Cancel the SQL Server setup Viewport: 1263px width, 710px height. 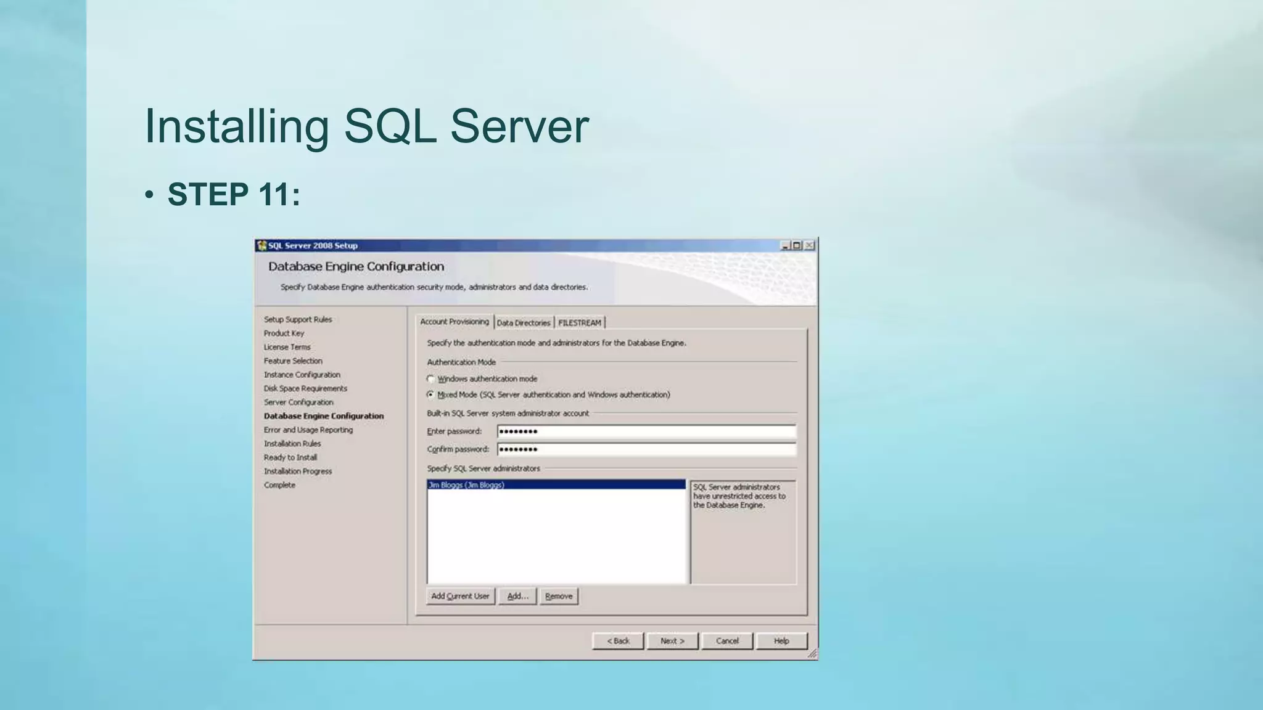(727, 641)
